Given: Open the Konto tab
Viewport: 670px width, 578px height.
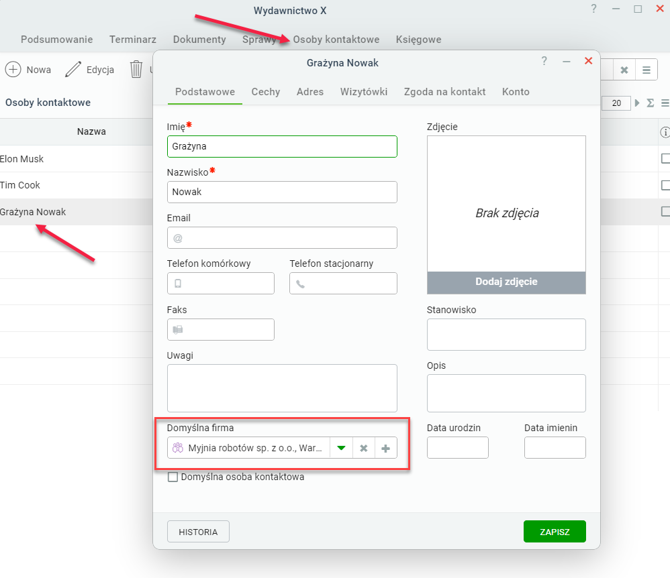Looking at the screenshot, I should tap(516, 92).
